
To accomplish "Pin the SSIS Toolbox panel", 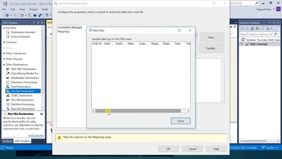I will coord(38,23).
